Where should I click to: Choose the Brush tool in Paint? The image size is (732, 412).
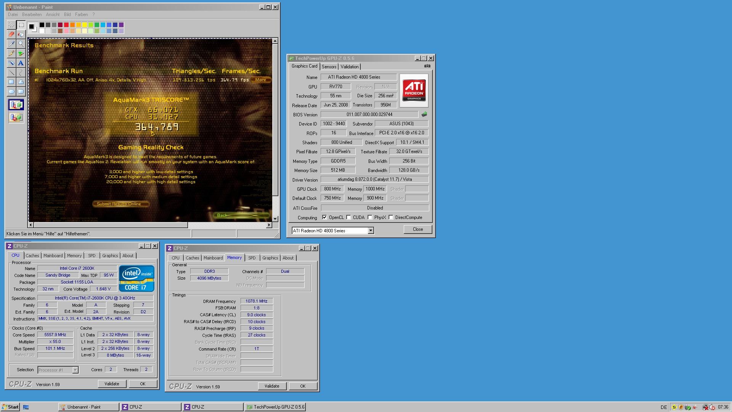[x=21, y=53]
